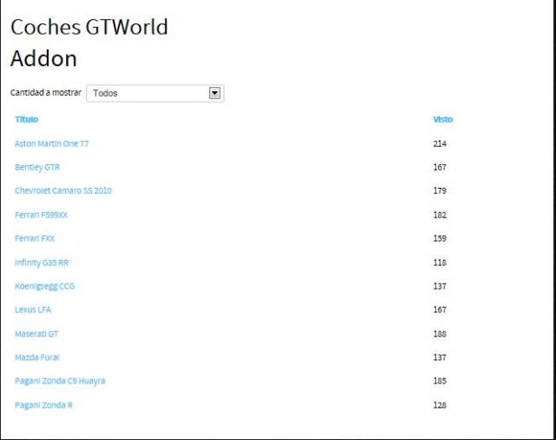The height and width of the screenshot is (440, 556).
Task: Click the view count 214 for Aston Martin
Action: [x=440, y=143]
